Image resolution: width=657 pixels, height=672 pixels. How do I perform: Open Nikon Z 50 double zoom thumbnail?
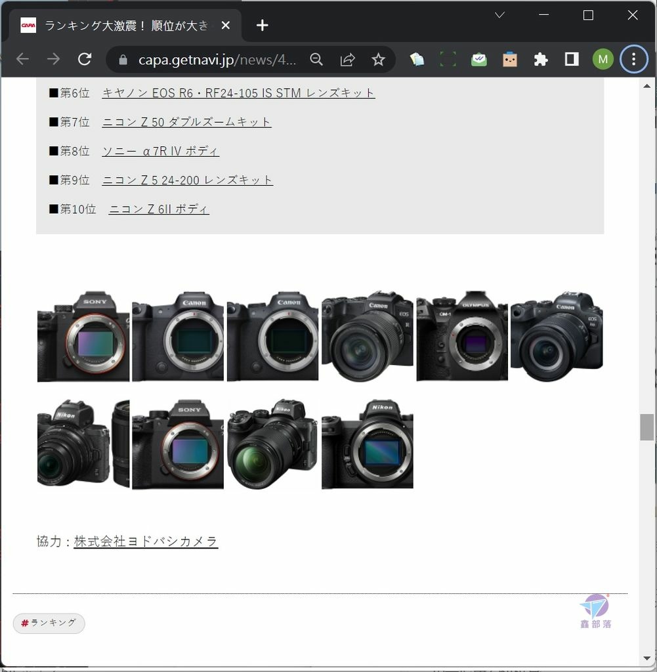(x=83, y=444)
